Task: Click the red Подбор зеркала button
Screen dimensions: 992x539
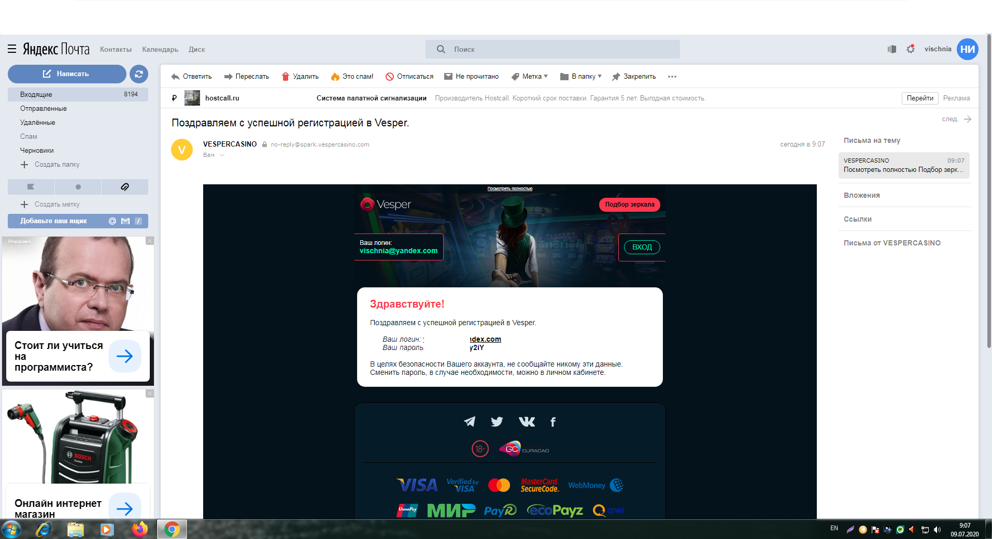Action: point(630,205)
